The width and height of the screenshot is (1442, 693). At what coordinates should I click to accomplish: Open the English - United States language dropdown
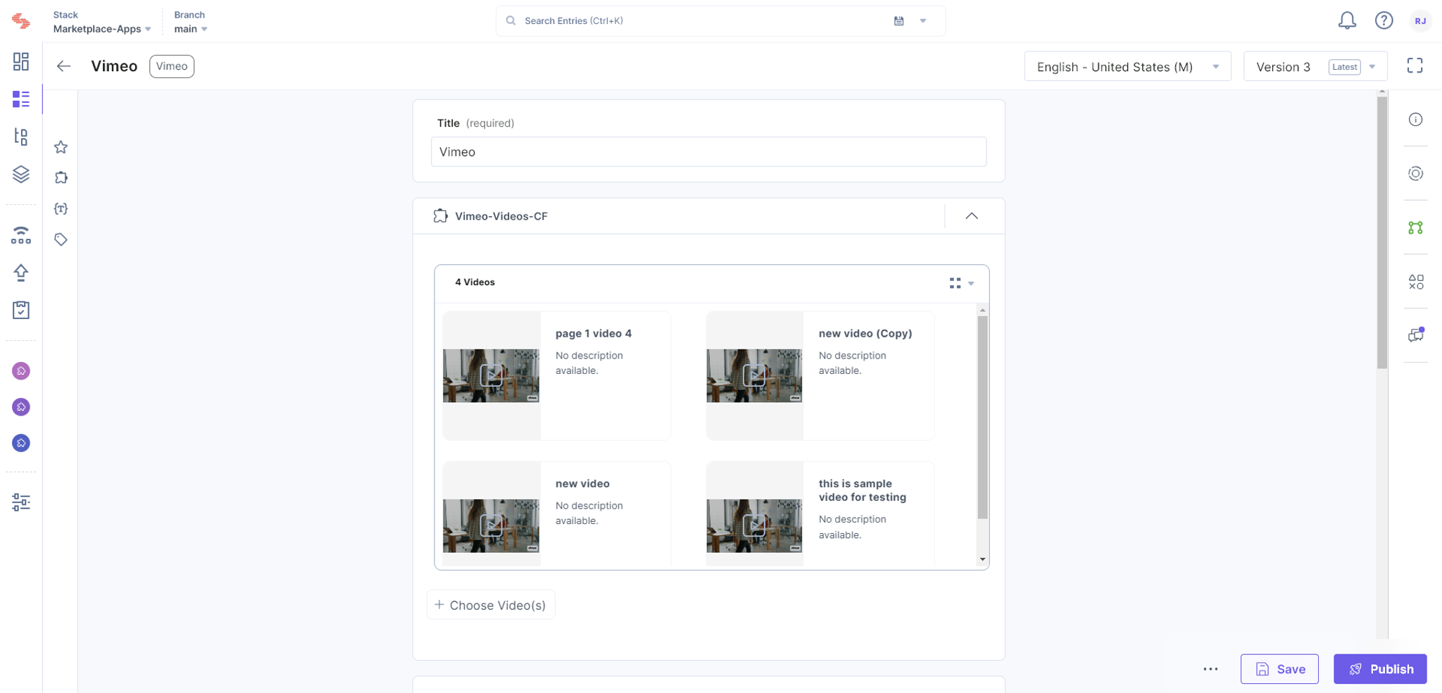pyautogui.click(x=1127, y=67)
